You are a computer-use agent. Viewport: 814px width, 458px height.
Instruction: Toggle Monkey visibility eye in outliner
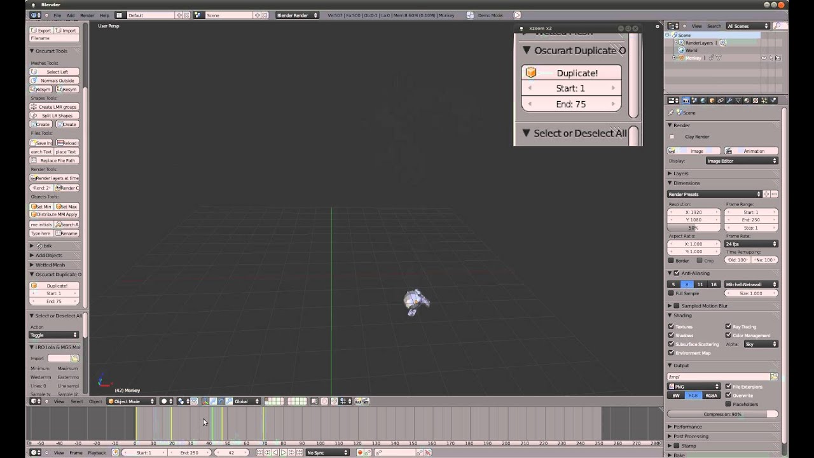click(x=764, y=58)
